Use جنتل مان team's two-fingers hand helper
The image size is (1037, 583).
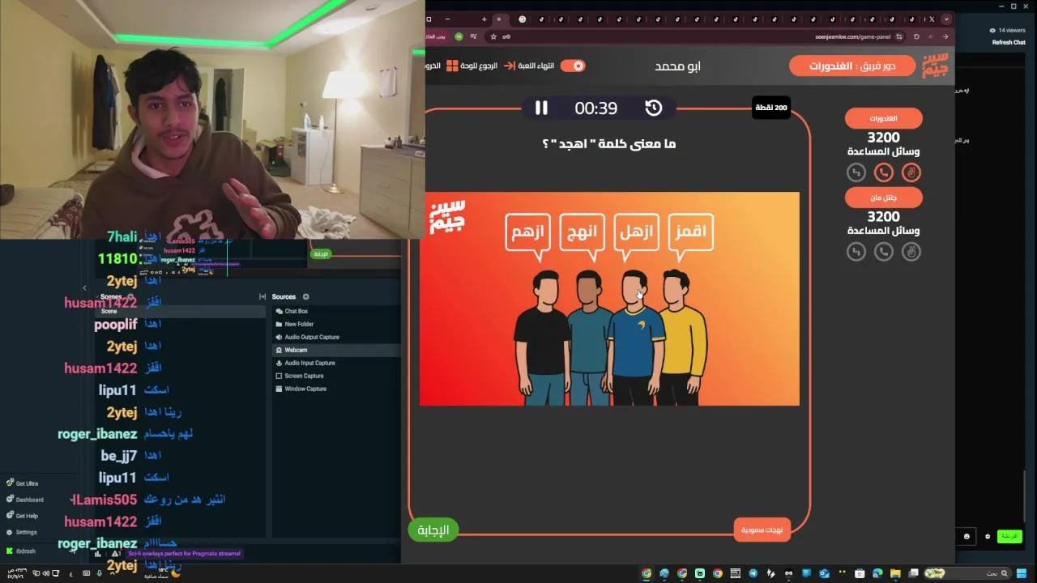911,252
